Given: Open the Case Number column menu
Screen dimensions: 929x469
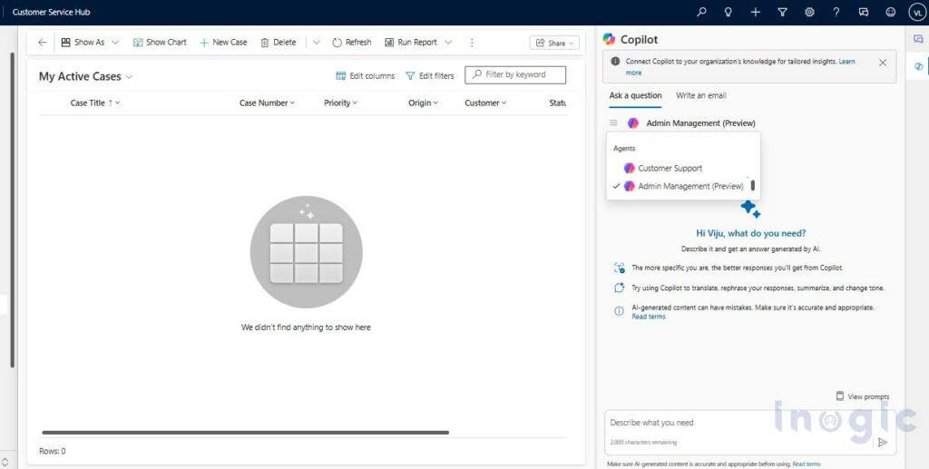Looking at the screenshot, I should pos(268,103).
